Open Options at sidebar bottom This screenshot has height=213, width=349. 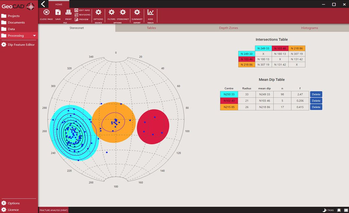(11, 203)
